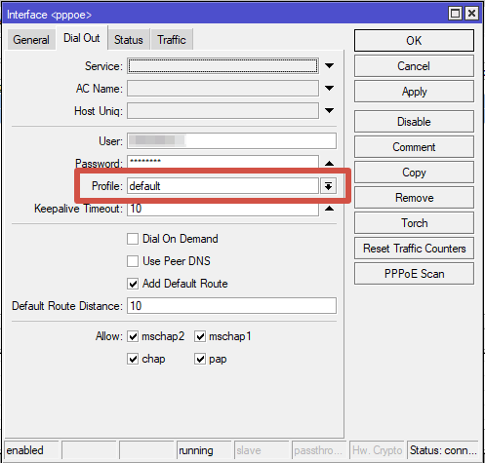Click the Default Route Distance field
This screenshot has height=463, width=485.
click(x=231, y=306)
